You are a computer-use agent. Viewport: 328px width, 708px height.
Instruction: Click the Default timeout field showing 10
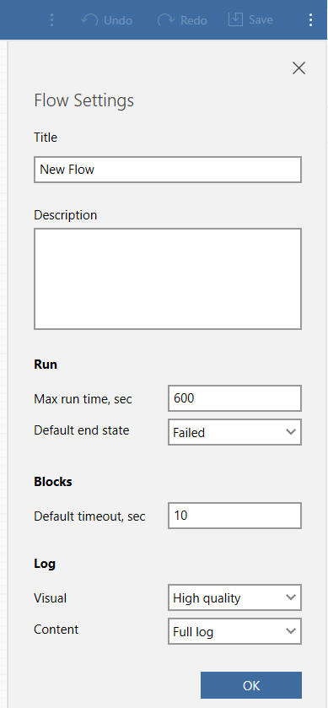click(234, 516)
